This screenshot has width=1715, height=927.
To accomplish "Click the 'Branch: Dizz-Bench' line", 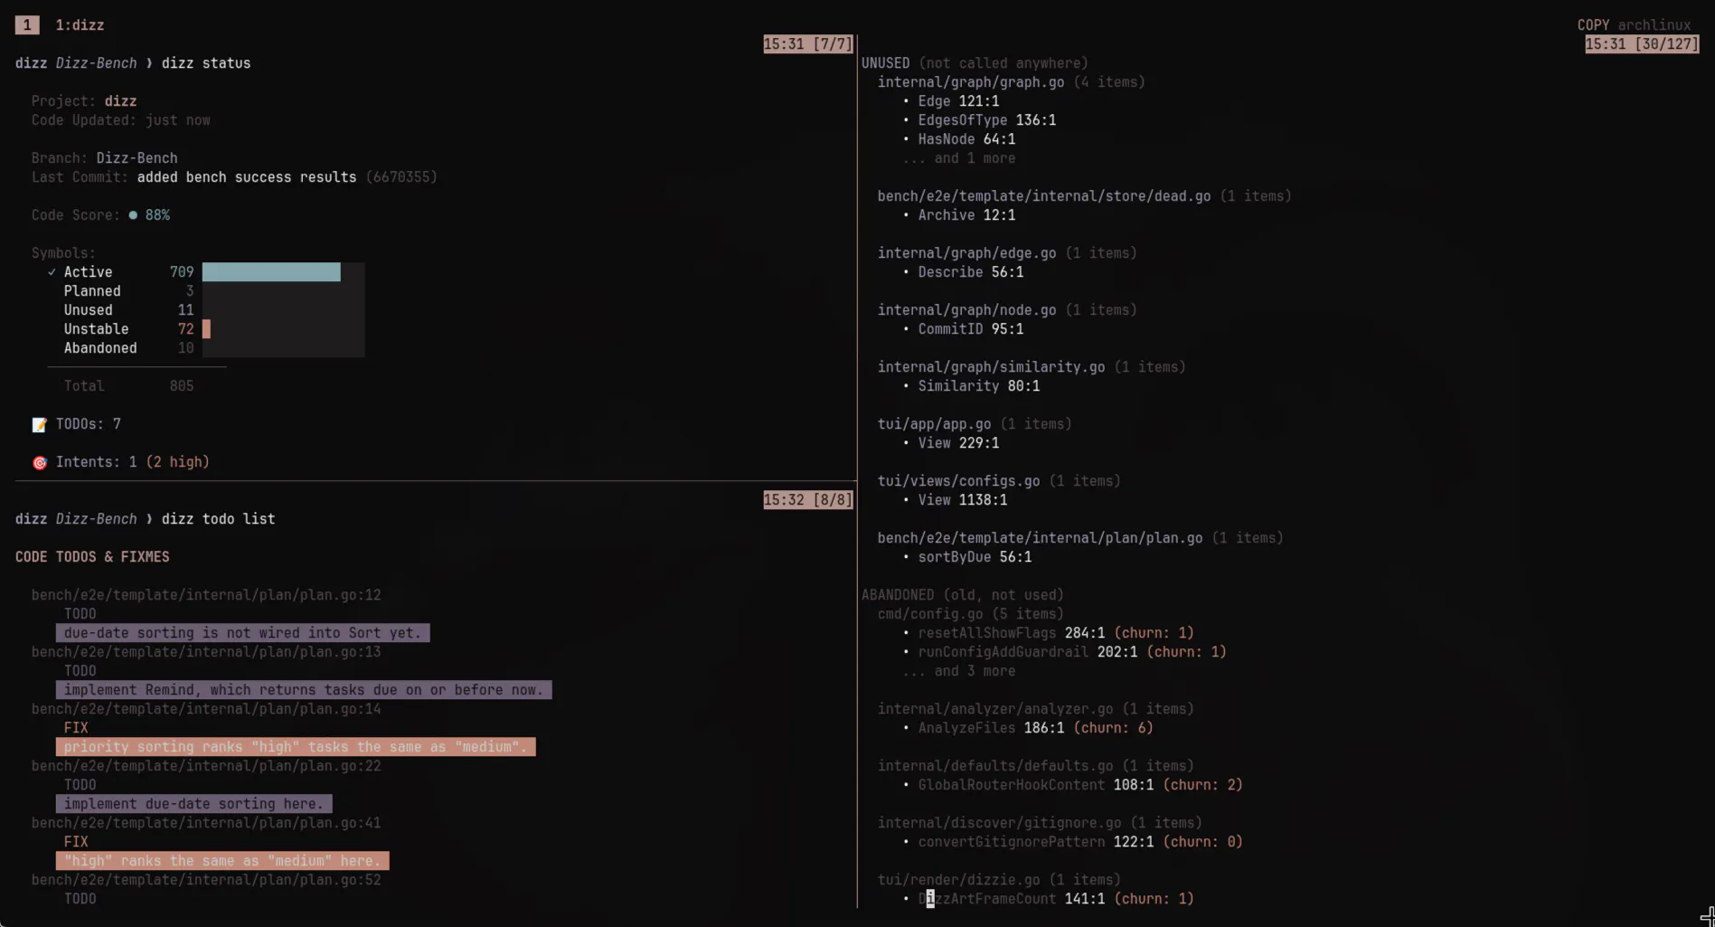I will click(x=104, y=158).
